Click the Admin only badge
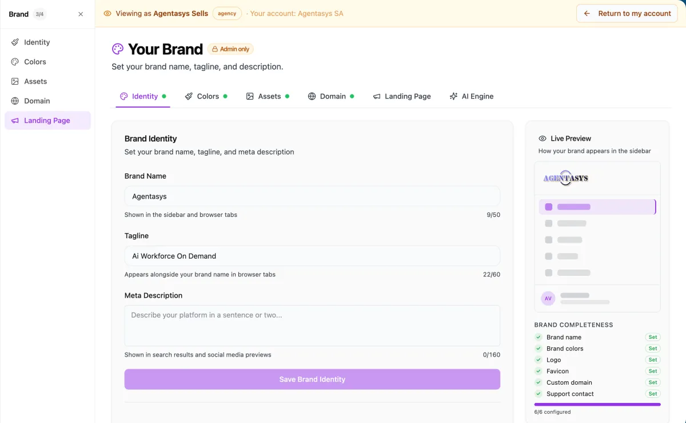The height and width of the screenshot is (423, 686). click(x=230, y=49)
